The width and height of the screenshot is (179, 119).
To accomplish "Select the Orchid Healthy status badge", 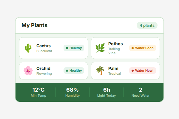I will 74,71.
